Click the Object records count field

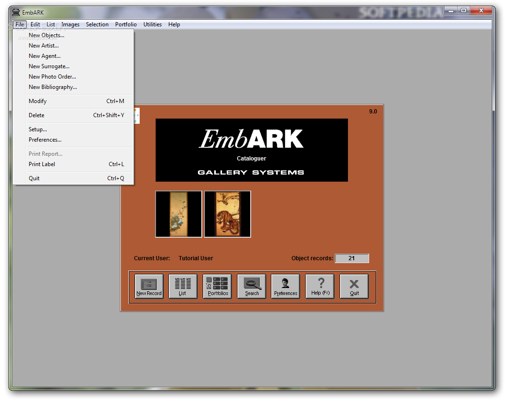point(352,258)
